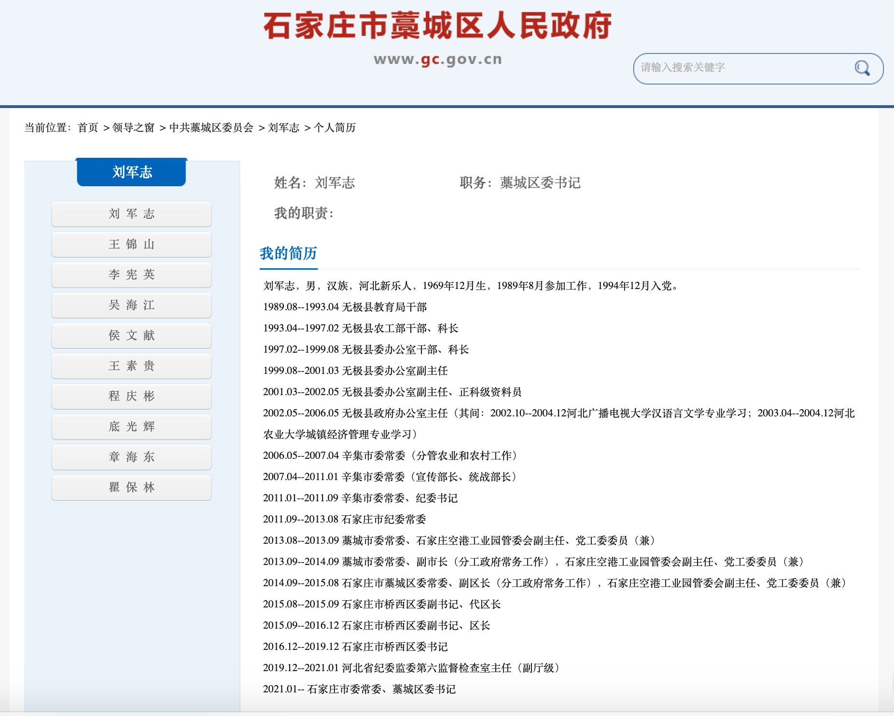This screenshot has height=716, width=894.
Task: Click the 当前位置 label
Action: 47,127
